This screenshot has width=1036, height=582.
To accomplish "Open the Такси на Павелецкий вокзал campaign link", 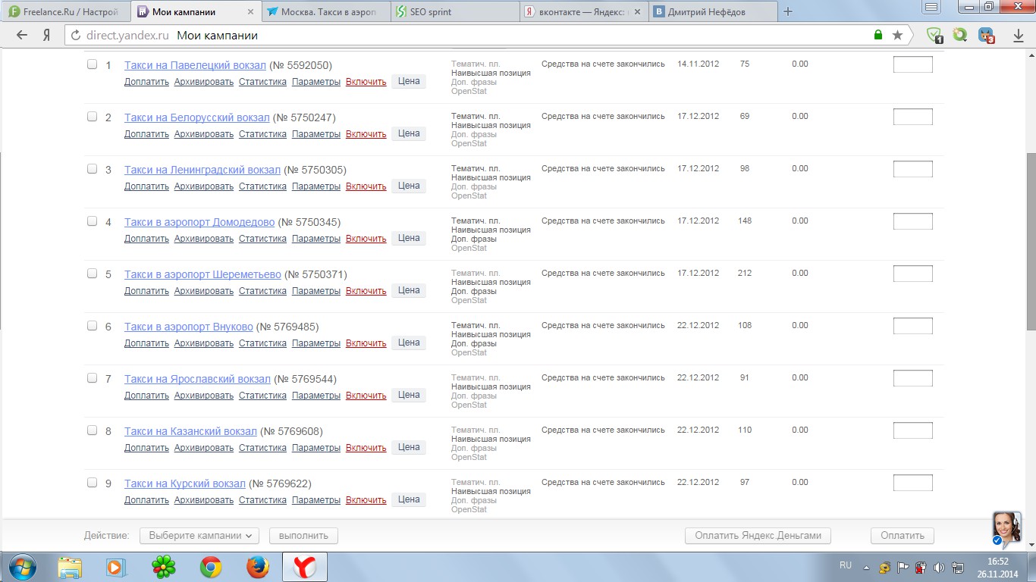I will [x=195, y=65].
